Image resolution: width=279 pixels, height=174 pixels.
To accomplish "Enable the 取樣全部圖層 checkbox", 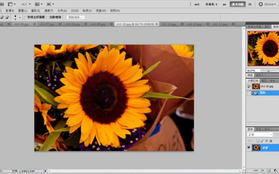I will point(26,17).
